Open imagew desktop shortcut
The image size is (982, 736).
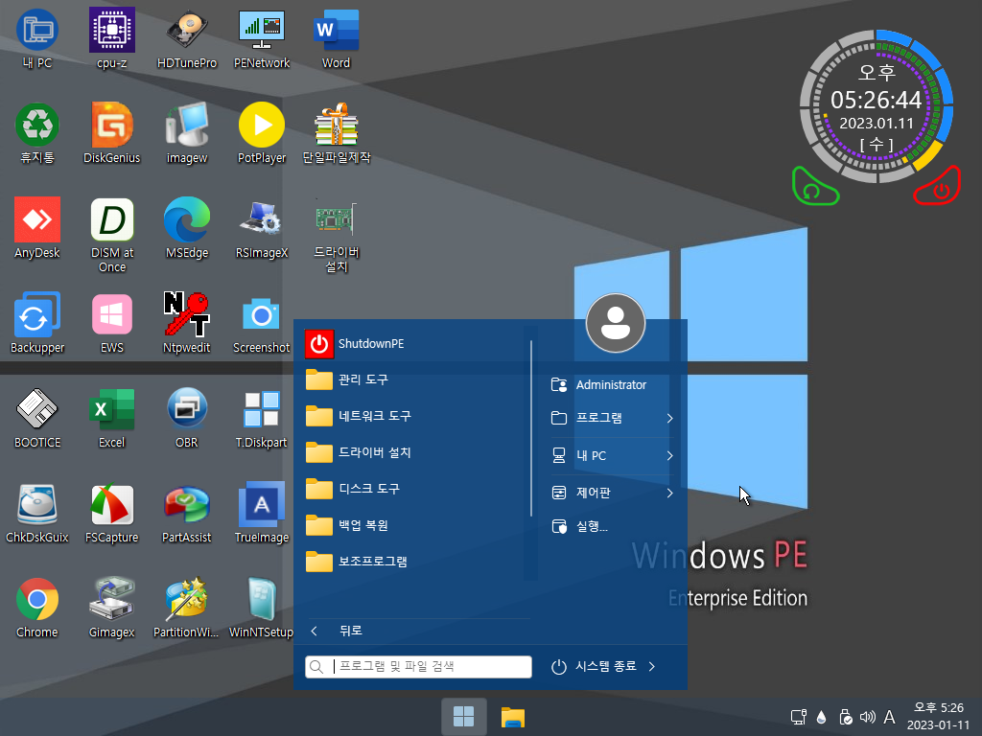coord(187,133)
